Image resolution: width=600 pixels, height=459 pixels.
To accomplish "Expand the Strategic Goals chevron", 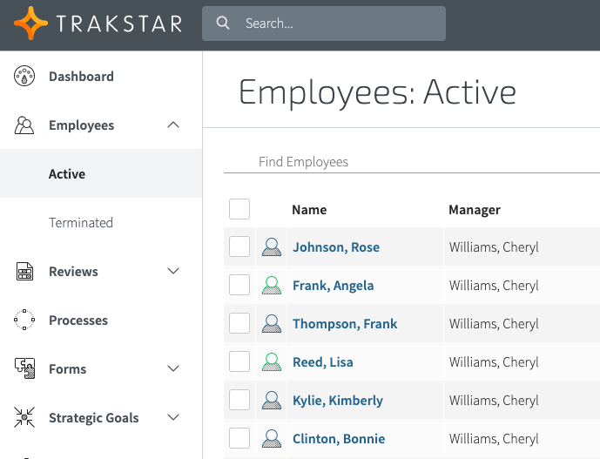I will pyautogui.click(x=173, y=417).
